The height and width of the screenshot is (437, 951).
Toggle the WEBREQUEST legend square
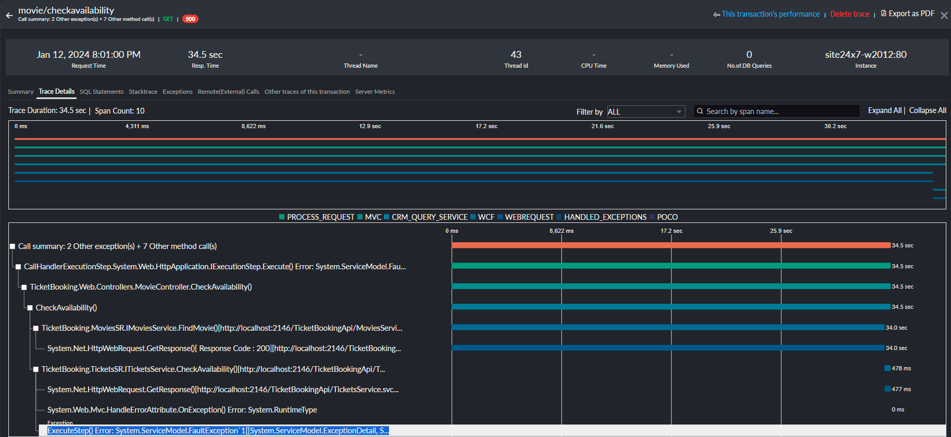[500, 217]
